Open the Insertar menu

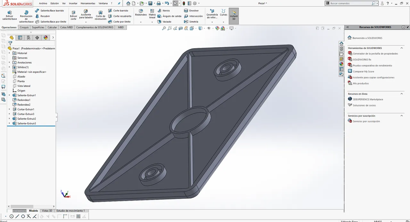tap(73, 3)
